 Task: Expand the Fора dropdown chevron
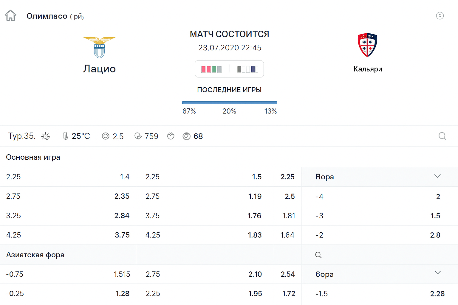coord(437,176)
